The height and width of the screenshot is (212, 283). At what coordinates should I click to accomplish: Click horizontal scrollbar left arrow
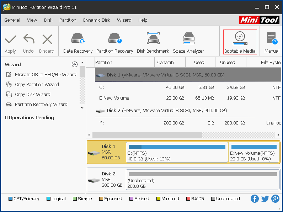pyautogui.click(x=89, y=135)
